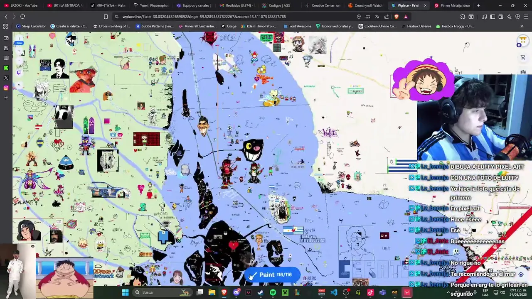Open Steam from the taskbar
The image size is (532, 299).
tap(261, 292)
